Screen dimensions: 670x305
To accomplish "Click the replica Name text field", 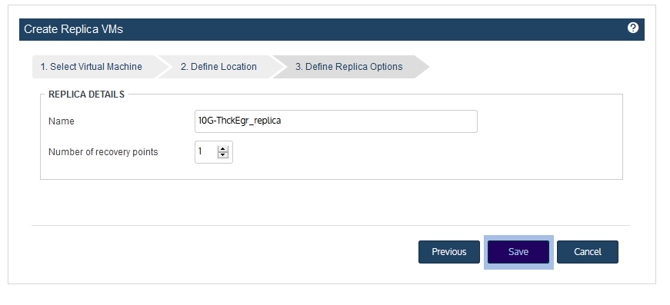I will point(336,121).
